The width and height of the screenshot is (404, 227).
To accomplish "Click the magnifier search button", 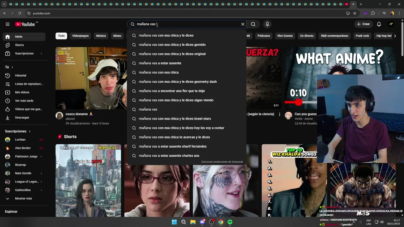I will coord(253,24).
